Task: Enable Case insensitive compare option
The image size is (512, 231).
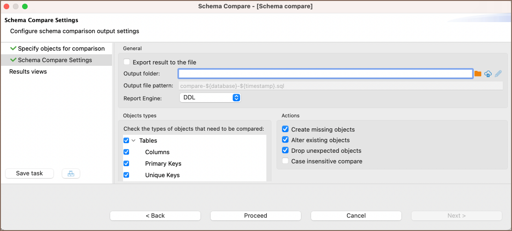Action: click(285, 161)
